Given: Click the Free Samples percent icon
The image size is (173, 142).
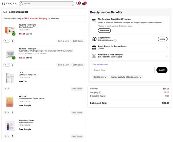Looking at the screenshot, I should click(x=94, y=56).
